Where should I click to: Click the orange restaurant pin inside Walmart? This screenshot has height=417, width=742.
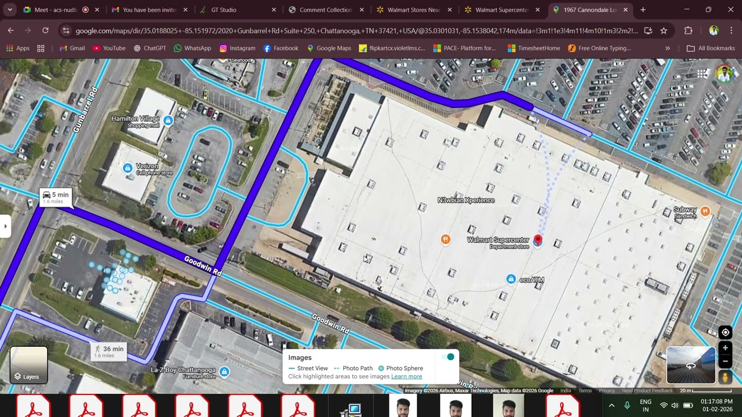pyautogui.click(x=445, y=239)
